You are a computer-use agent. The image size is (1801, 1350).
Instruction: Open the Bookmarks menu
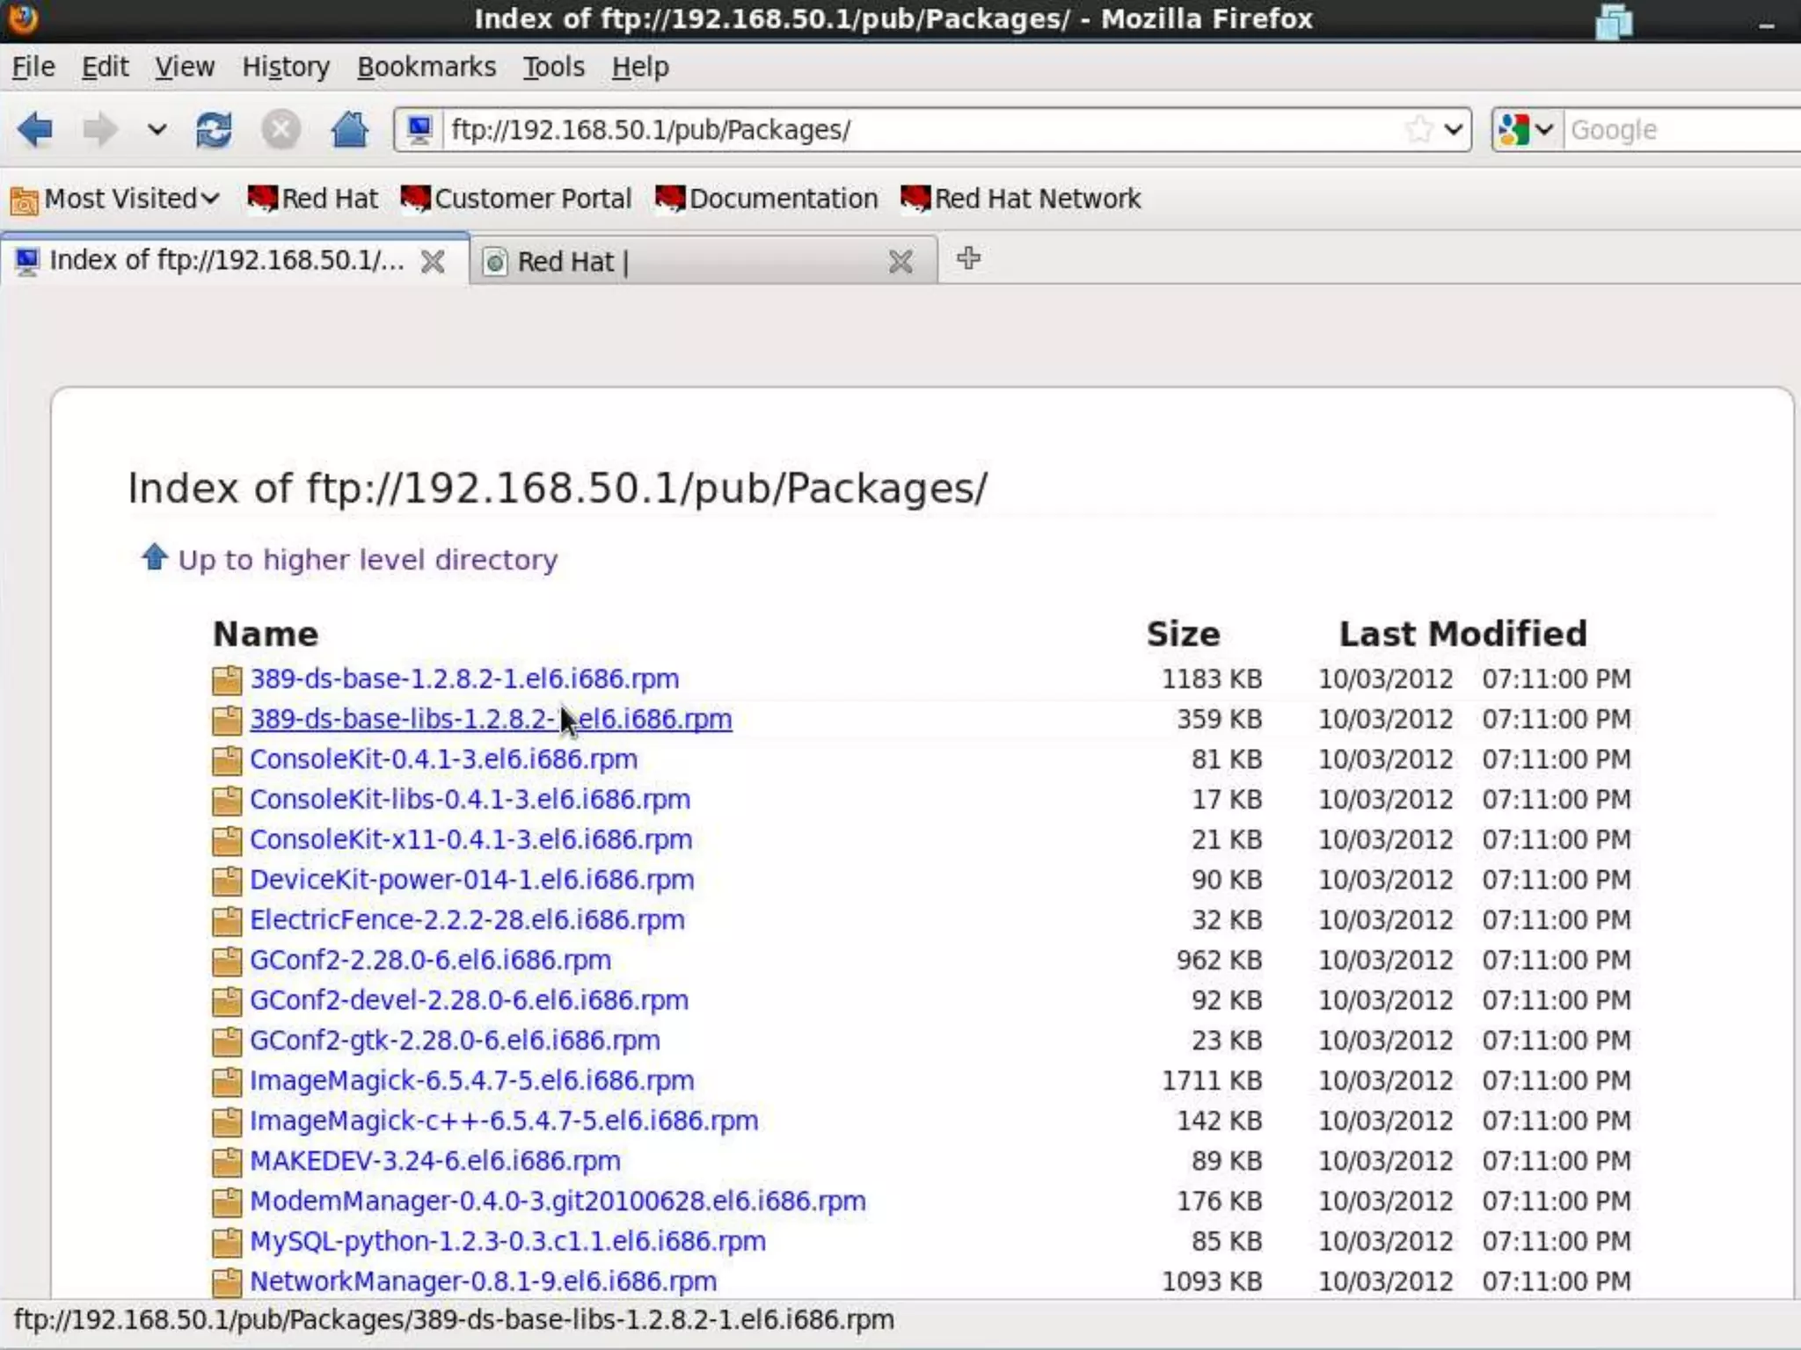[x=426, y=67]
